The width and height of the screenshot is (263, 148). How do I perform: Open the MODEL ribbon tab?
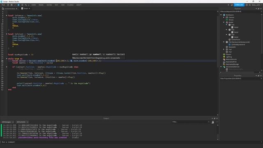(41, 5)
